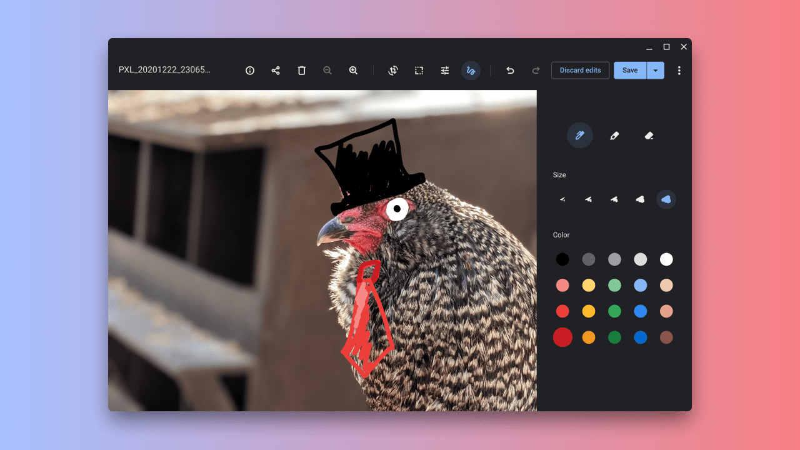800x450 pixels.
Task: Pick the white color swatch
Action: (666, 259)
